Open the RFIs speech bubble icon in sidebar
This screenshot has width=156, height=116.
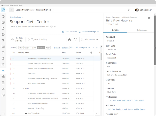coord(3,52)
